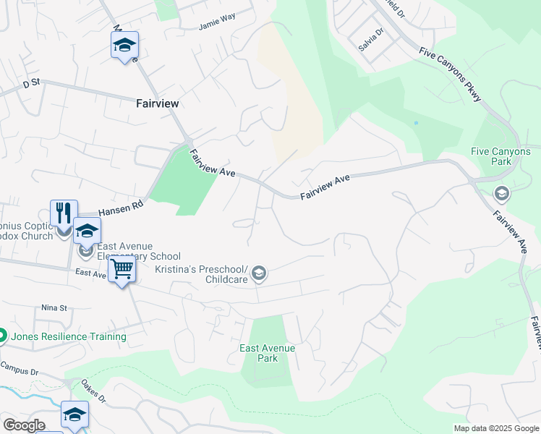Click the shopping cart marker on East Ave
The width and height of the screenshot is (541, 434).
point(122,271)
